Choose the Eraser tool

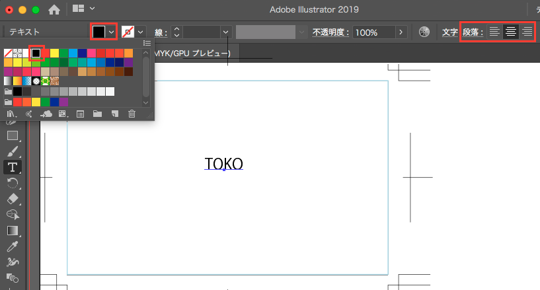click(x=12, y=198)
